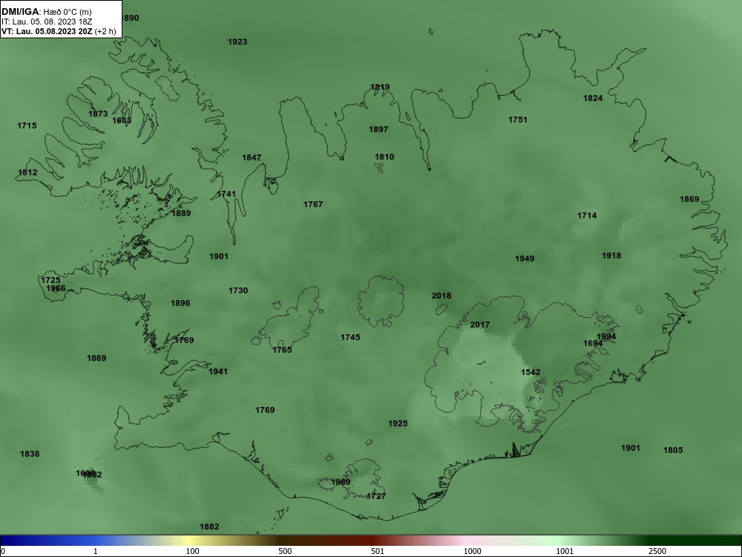Viewport: 742px width, 557px height.
Task: Select the 1767 height label
Action: 313,205
